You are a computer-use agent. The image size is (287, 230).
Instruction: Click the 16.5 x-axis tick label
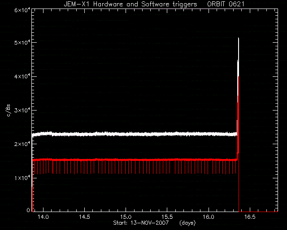[x=250, y=217]
